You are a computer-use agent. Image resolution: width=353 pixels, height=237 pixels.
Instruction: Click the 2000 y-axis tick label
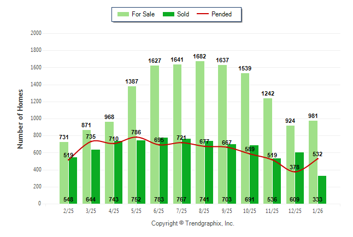point(36,33)
